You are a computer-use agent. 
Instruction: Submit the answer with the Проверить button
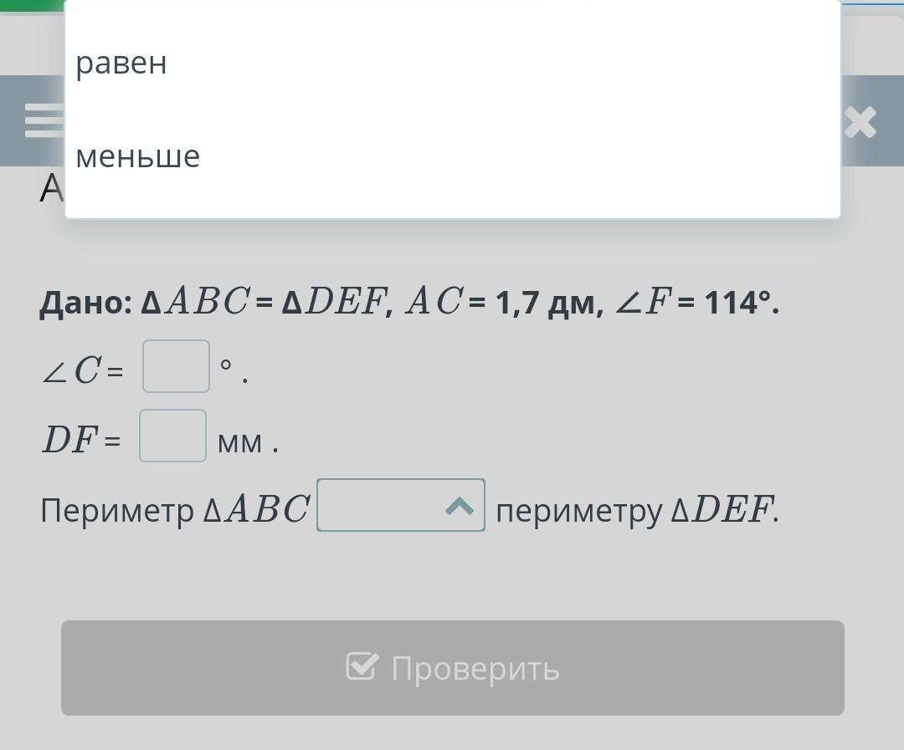coord(453,668)
